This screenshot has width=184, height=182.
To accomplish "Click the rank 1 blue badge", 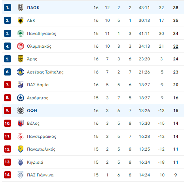I will click(x=8, y=8).
